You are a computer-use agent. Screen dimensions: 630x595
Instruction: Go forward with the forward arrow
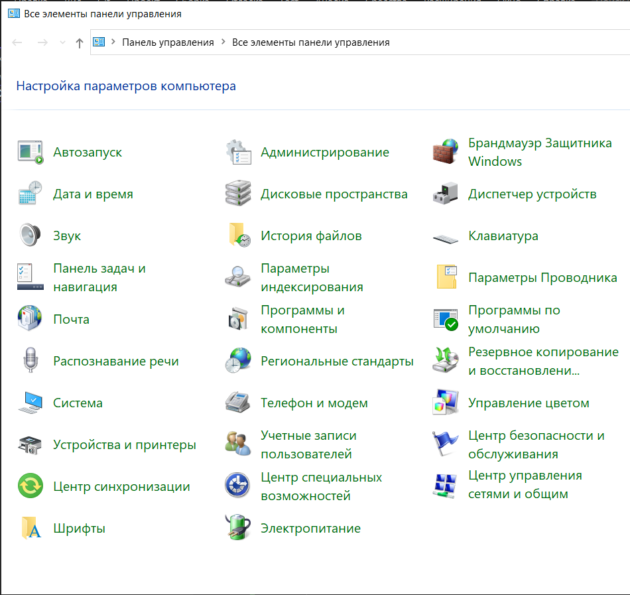point(42,42)
